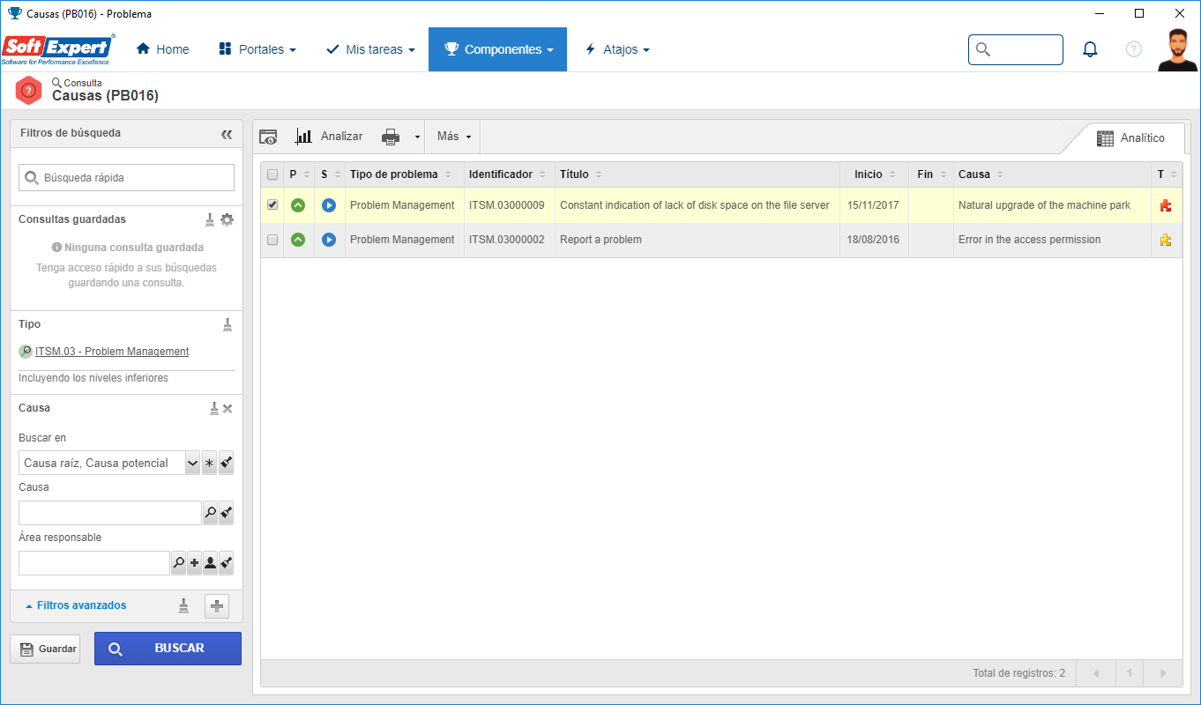Click the red puzzle icon in first row
The width and height of the screenshot is (1201, 705).
click(1166, 205)
